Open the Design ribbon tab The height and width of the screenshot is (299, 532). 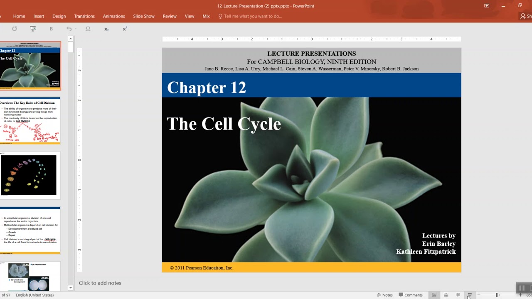tap(59, 16)
